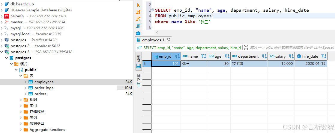The width and height of the screenshot is (335, 133).
Task: Collapse the postgres 3 connection
Action: click(x=2, y=52)
